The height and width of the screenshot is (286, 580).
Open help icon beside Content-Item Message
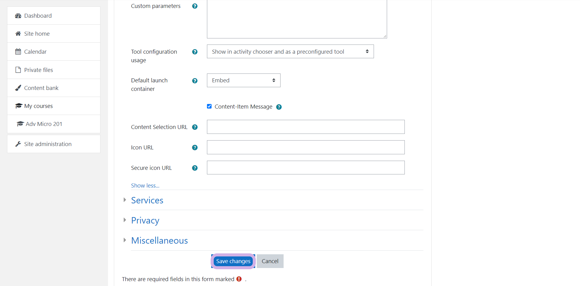coord(279,107)
